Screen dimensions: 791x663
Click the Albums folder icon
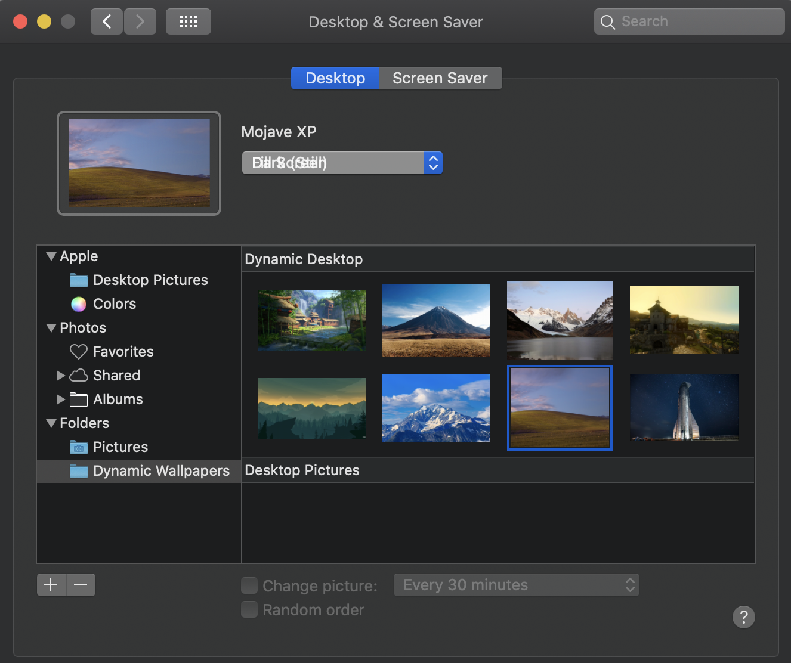(79, 399)
